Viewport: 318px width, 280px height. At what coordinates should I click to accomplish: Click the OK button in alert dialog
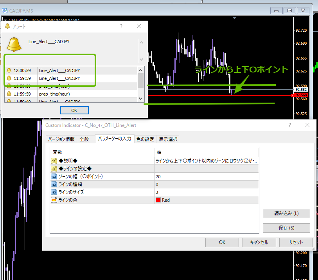[x=74, y=110]
